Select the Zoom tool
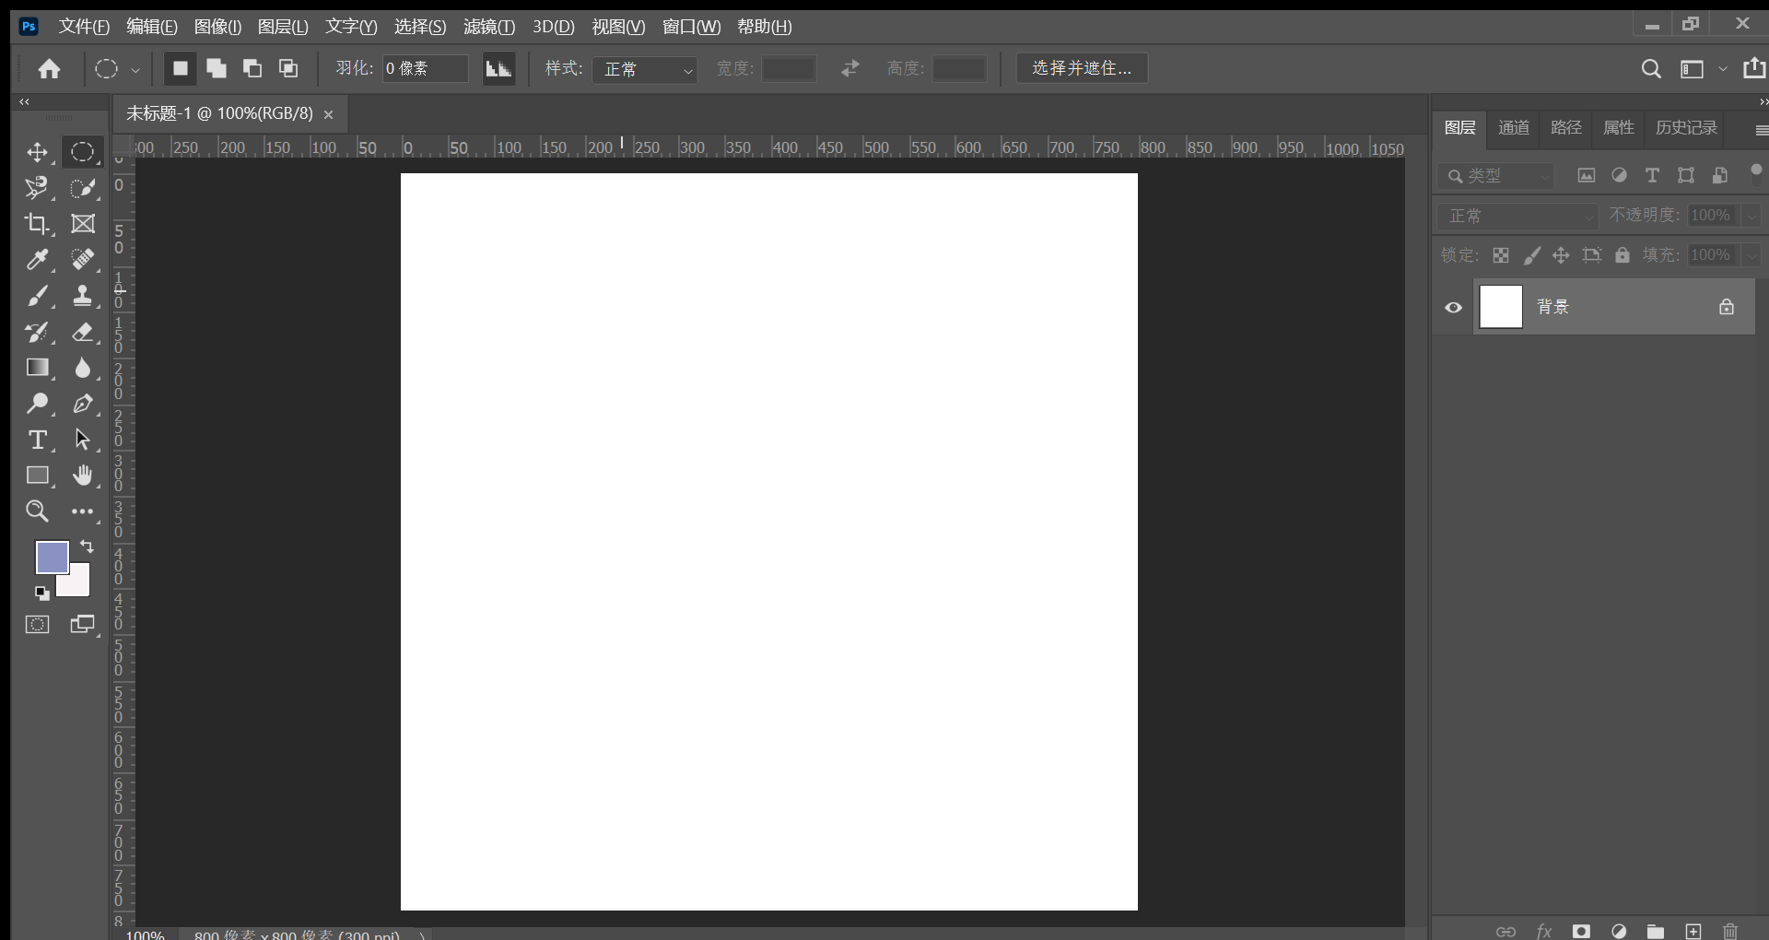 click(x=37, y=511)
